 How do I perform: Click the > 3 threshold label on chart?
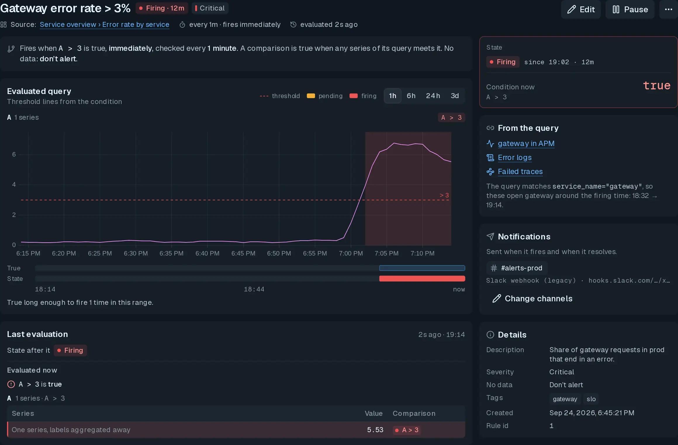coord(444,195)
